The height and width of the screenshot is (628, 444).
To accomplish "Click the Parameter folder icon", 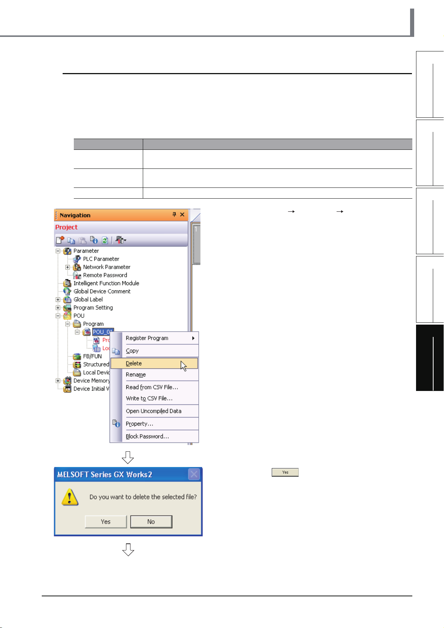I will point(67,251).
